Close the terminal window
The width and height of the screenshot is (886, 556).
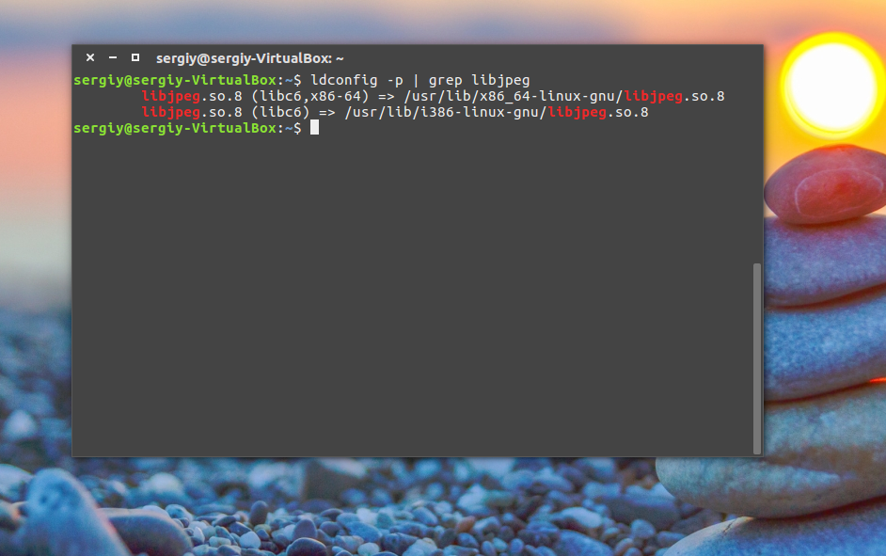point(90,57)
